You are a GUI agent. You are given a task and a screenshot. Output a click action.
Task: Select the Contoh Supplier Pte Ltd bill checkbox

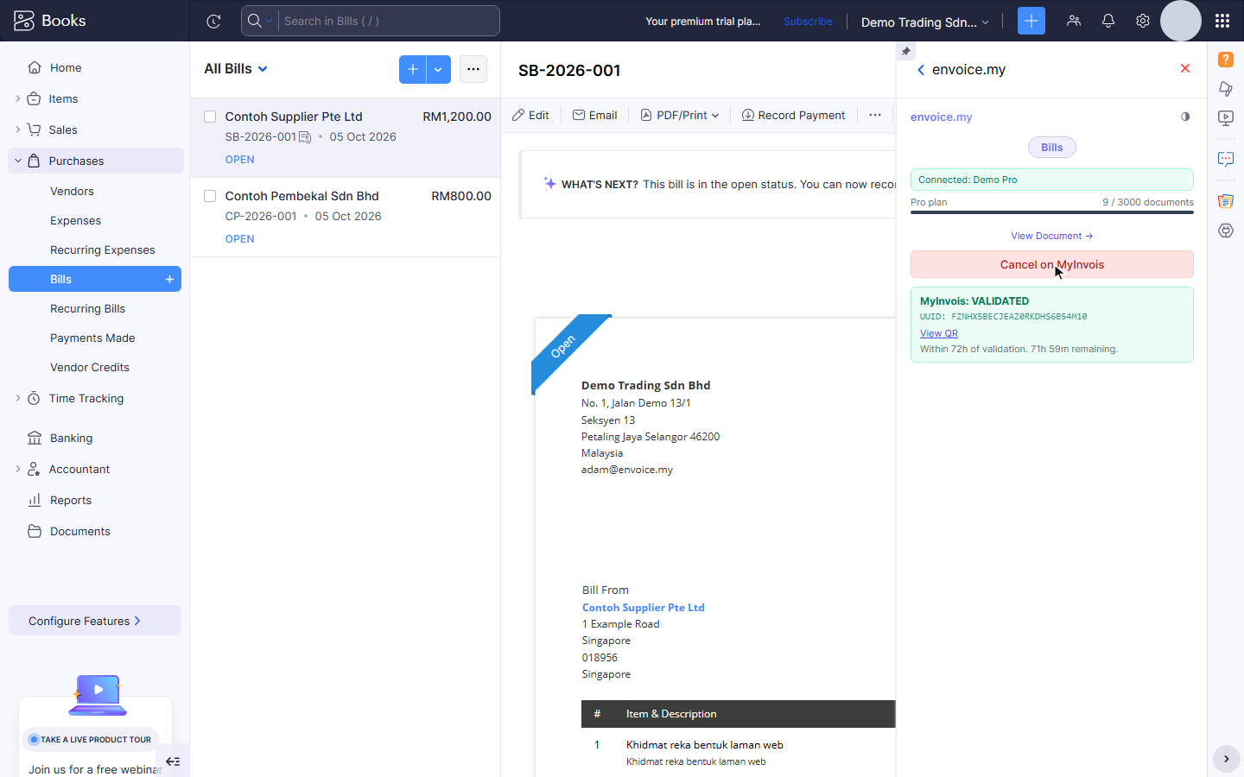tap(210, 117)
